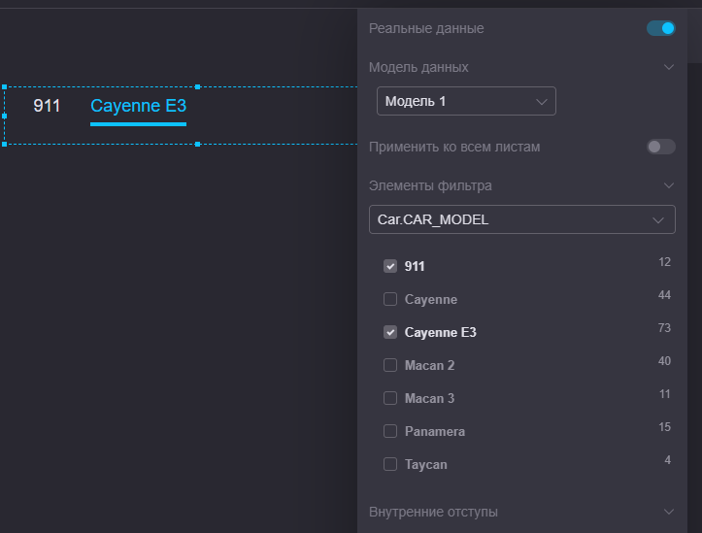702x533 pixels.
Task: Open the Car.CAR_MODEL field dropdown
Action: click(521, 219)
